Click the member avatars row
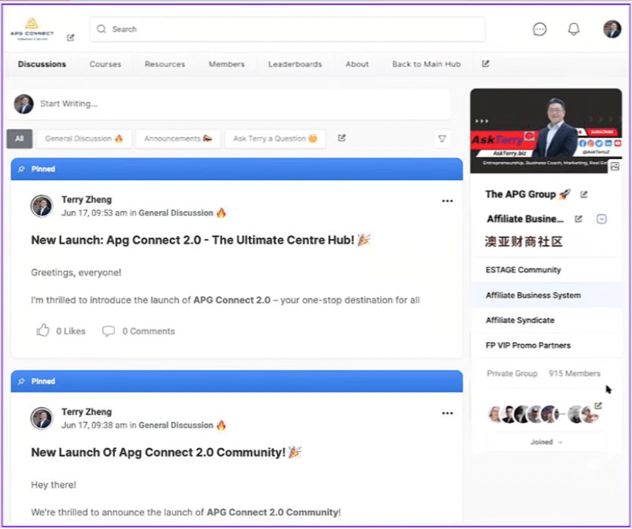This screenshot has width=632, height=529. (544, 414)
